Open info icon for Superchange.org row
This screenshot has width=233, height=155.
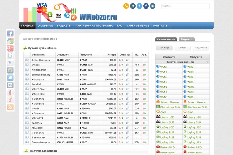(x=27, y=74)
